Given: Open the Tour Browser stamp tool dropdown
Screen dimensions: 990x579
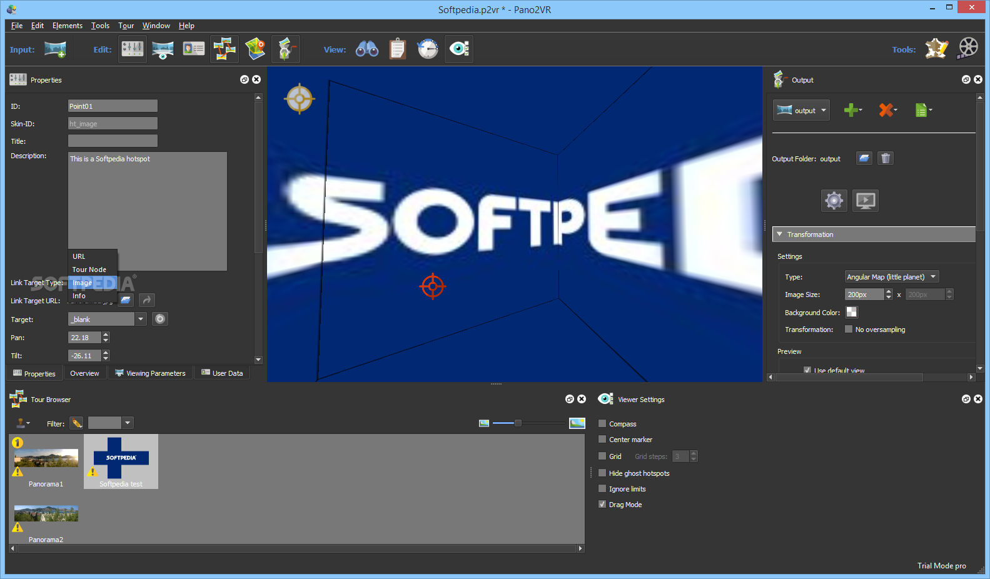Looking at the screenshot, I should click(x=23, y=423).
